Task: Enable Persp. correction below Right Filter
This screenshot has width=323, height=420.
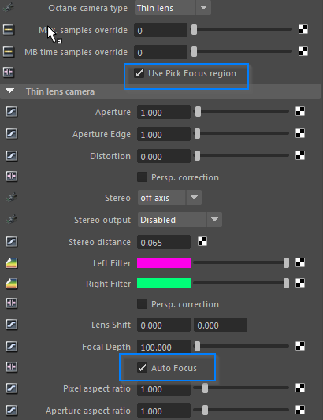Action: click(x=143, y=304)
